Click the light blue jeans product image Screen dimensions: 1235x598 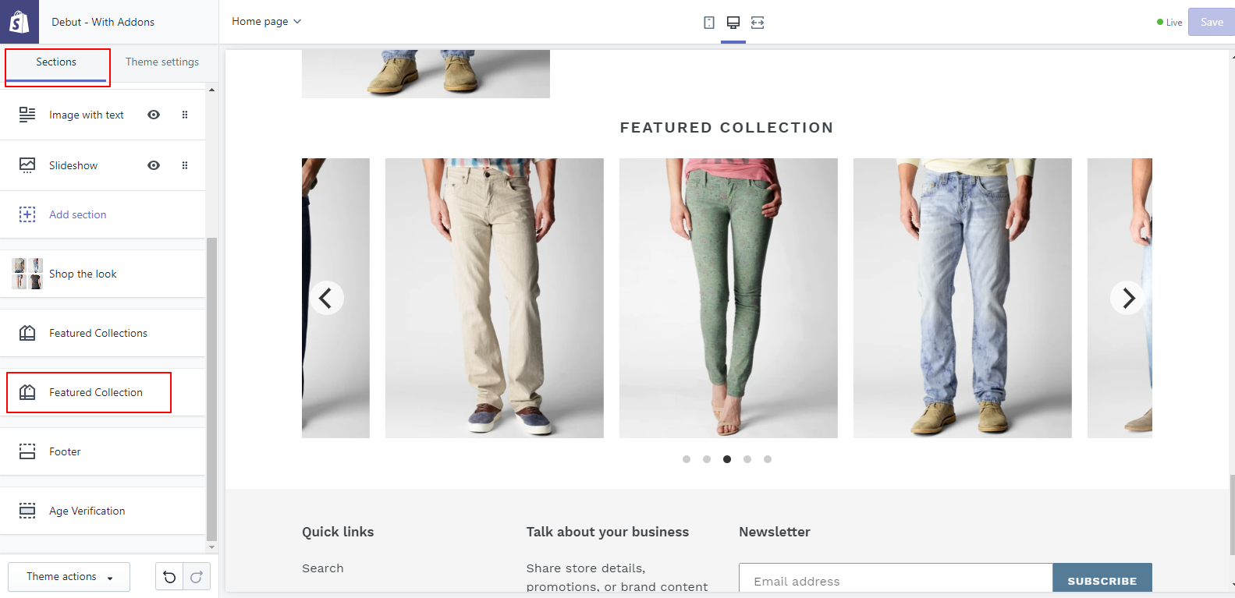click(963, 298)
